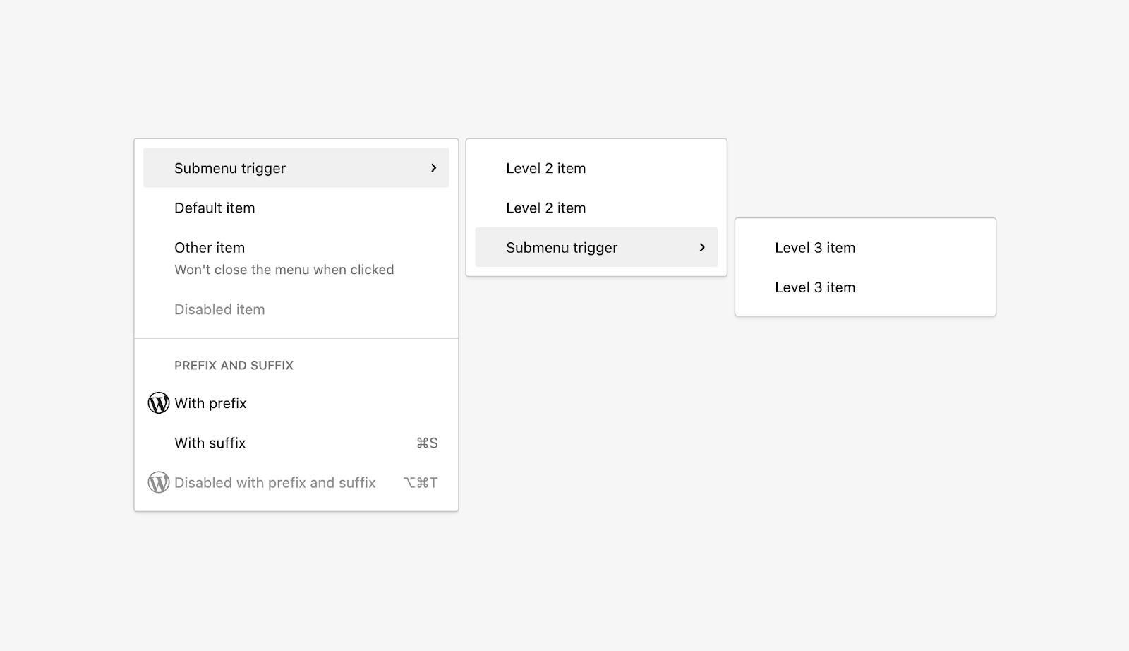Open the Submenu trigger in main menu
The width and height of the screenshot is (1129, 651).
296,168
